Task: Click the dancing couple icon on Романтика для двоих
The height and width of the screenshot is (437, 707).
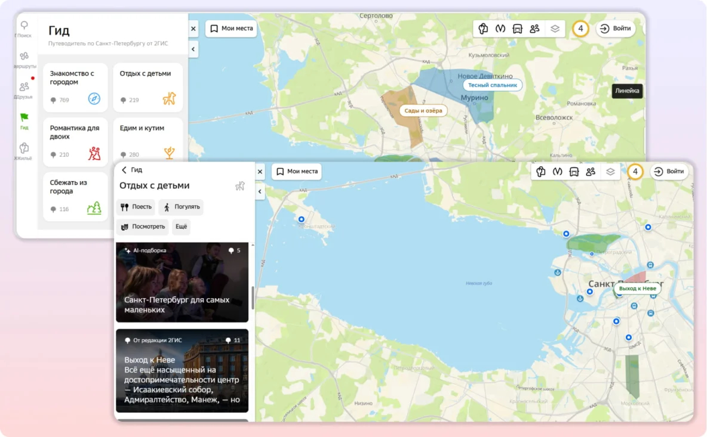Action: point(94,153)
